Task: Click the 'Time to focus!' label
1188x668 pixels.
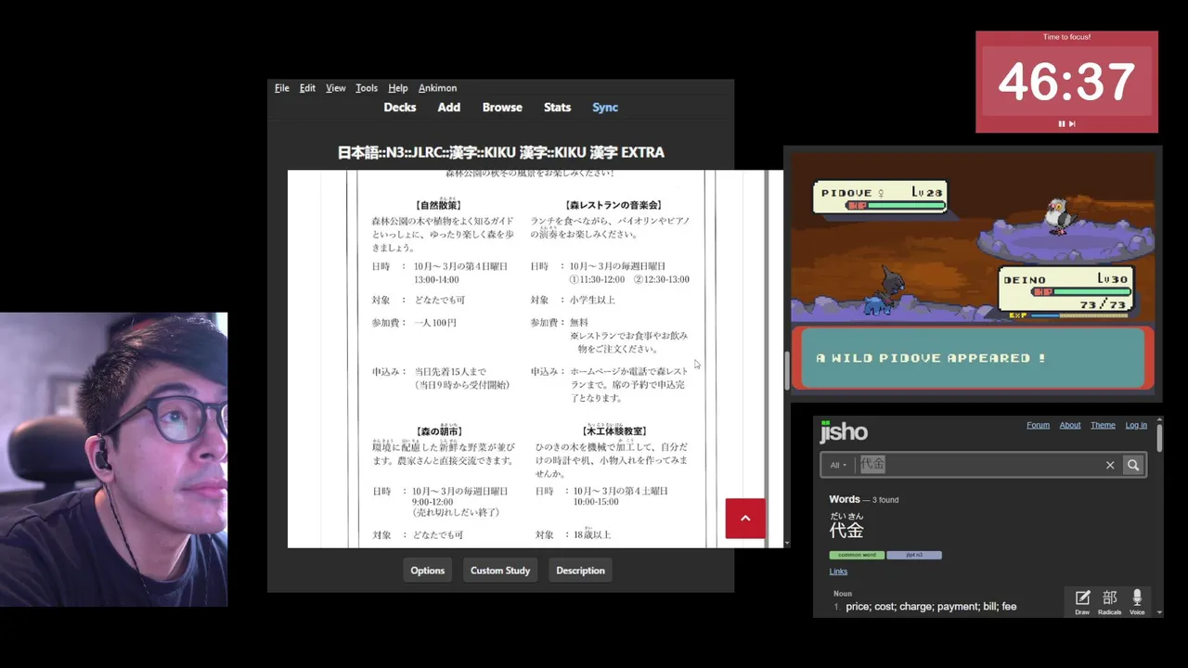Action: (x=1066, y=37)
